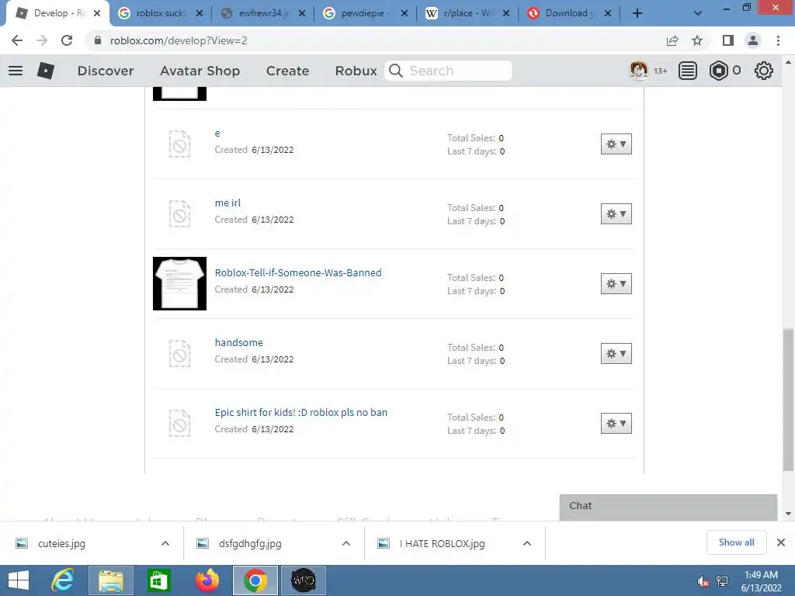The image size is (795, 596).
Task: Click the muted volume tray icon
Action: 703,581
